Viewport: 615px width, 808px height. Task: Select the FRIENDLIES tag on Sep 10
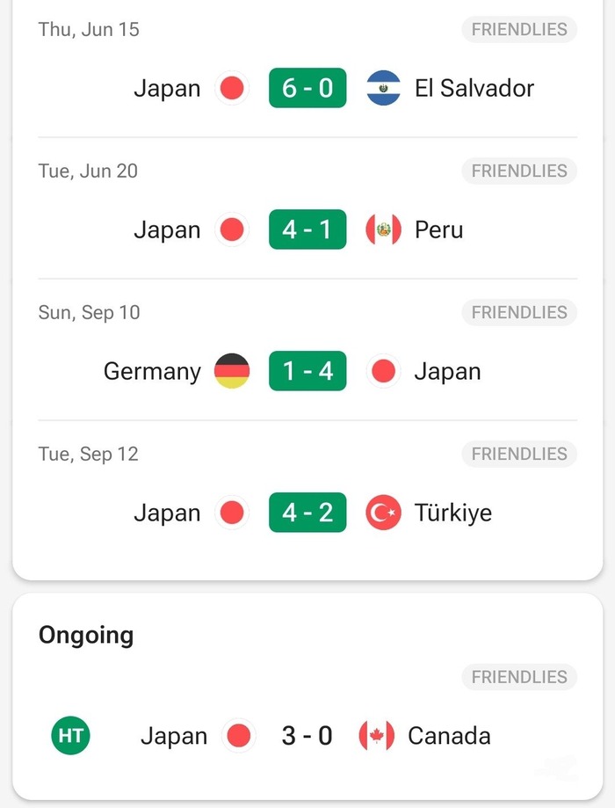pyautogui.click(x=519, y=312)
